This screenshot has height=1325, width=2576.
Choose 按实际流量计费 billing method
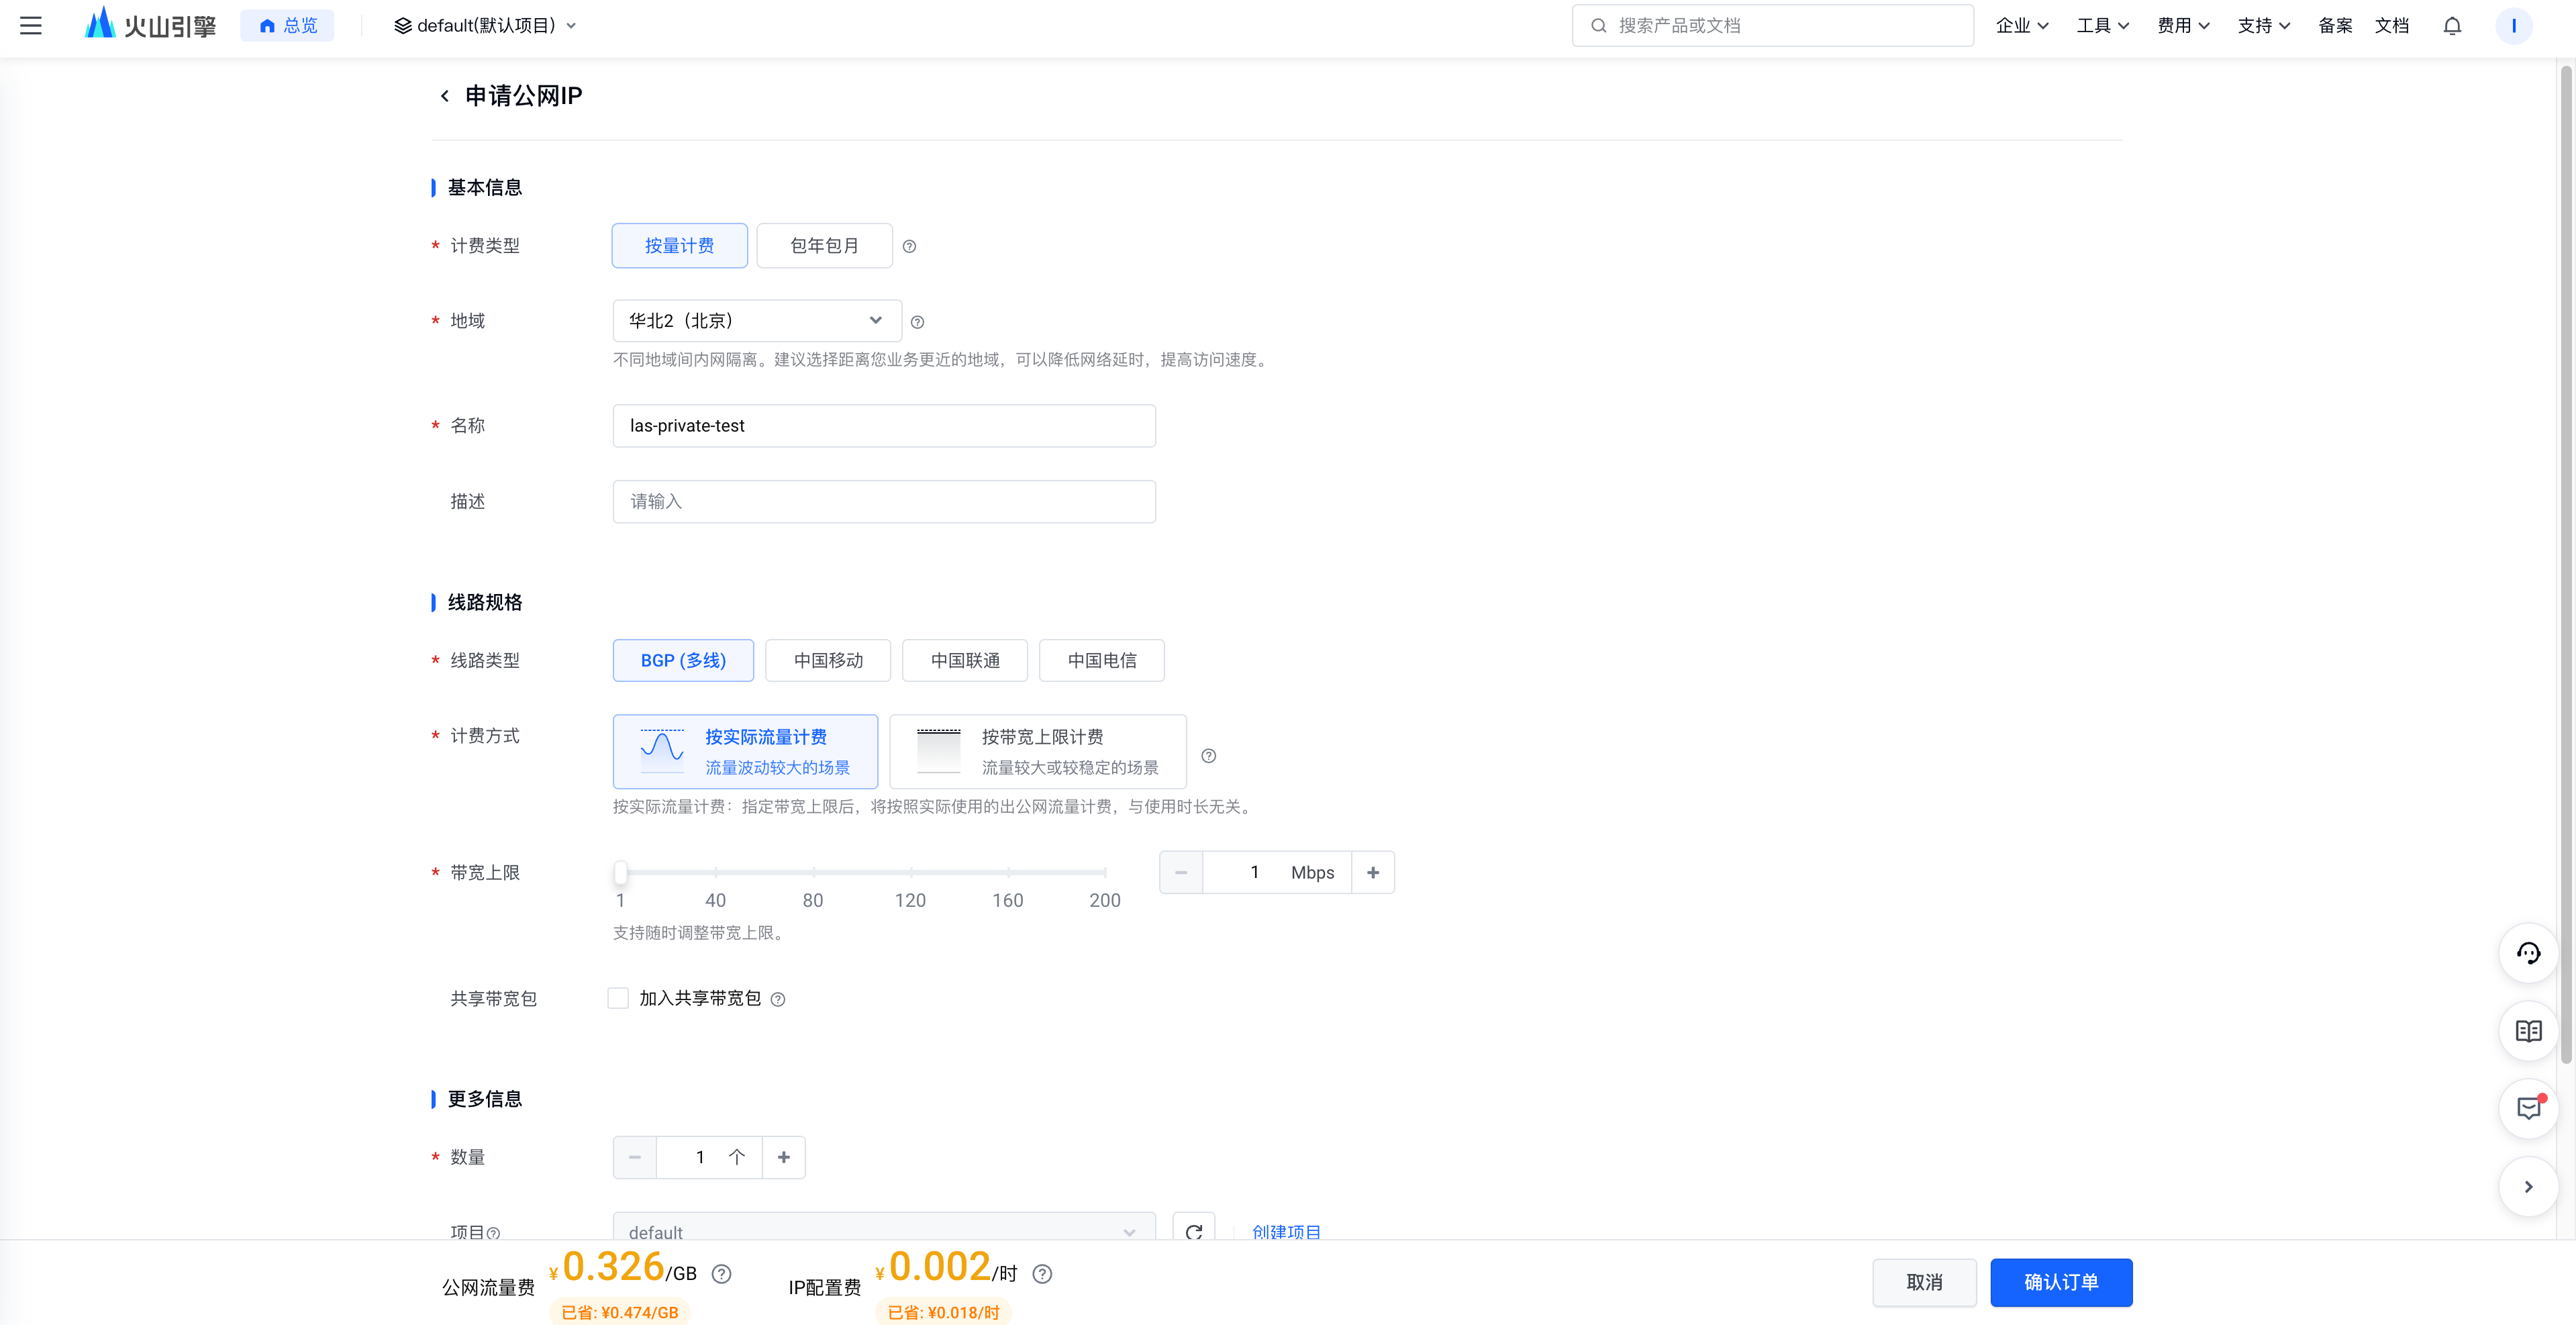coord(745,752)
